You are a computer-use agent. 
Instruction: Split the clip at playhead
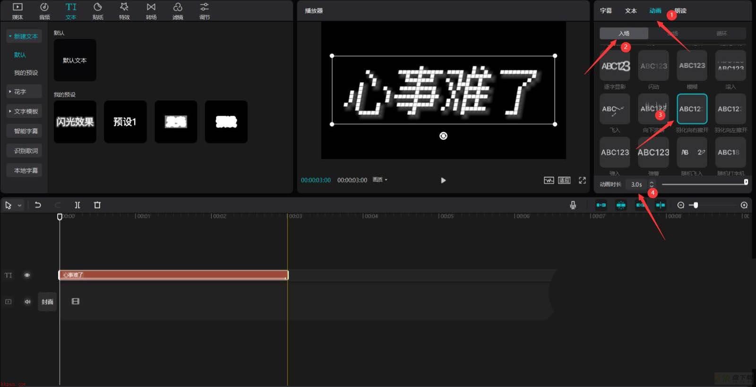77,205
